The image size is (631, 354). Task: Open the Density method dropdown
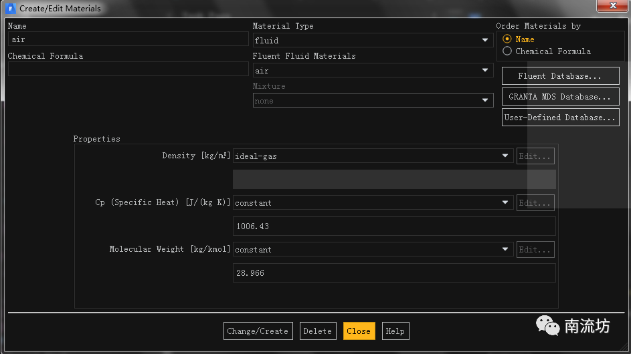tap(373, 156)
